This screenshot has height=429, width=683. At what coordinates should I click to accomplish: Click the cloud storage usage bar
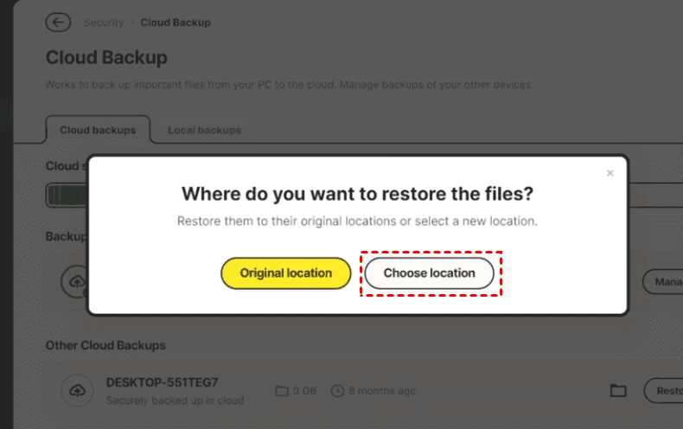click(67, 195)
